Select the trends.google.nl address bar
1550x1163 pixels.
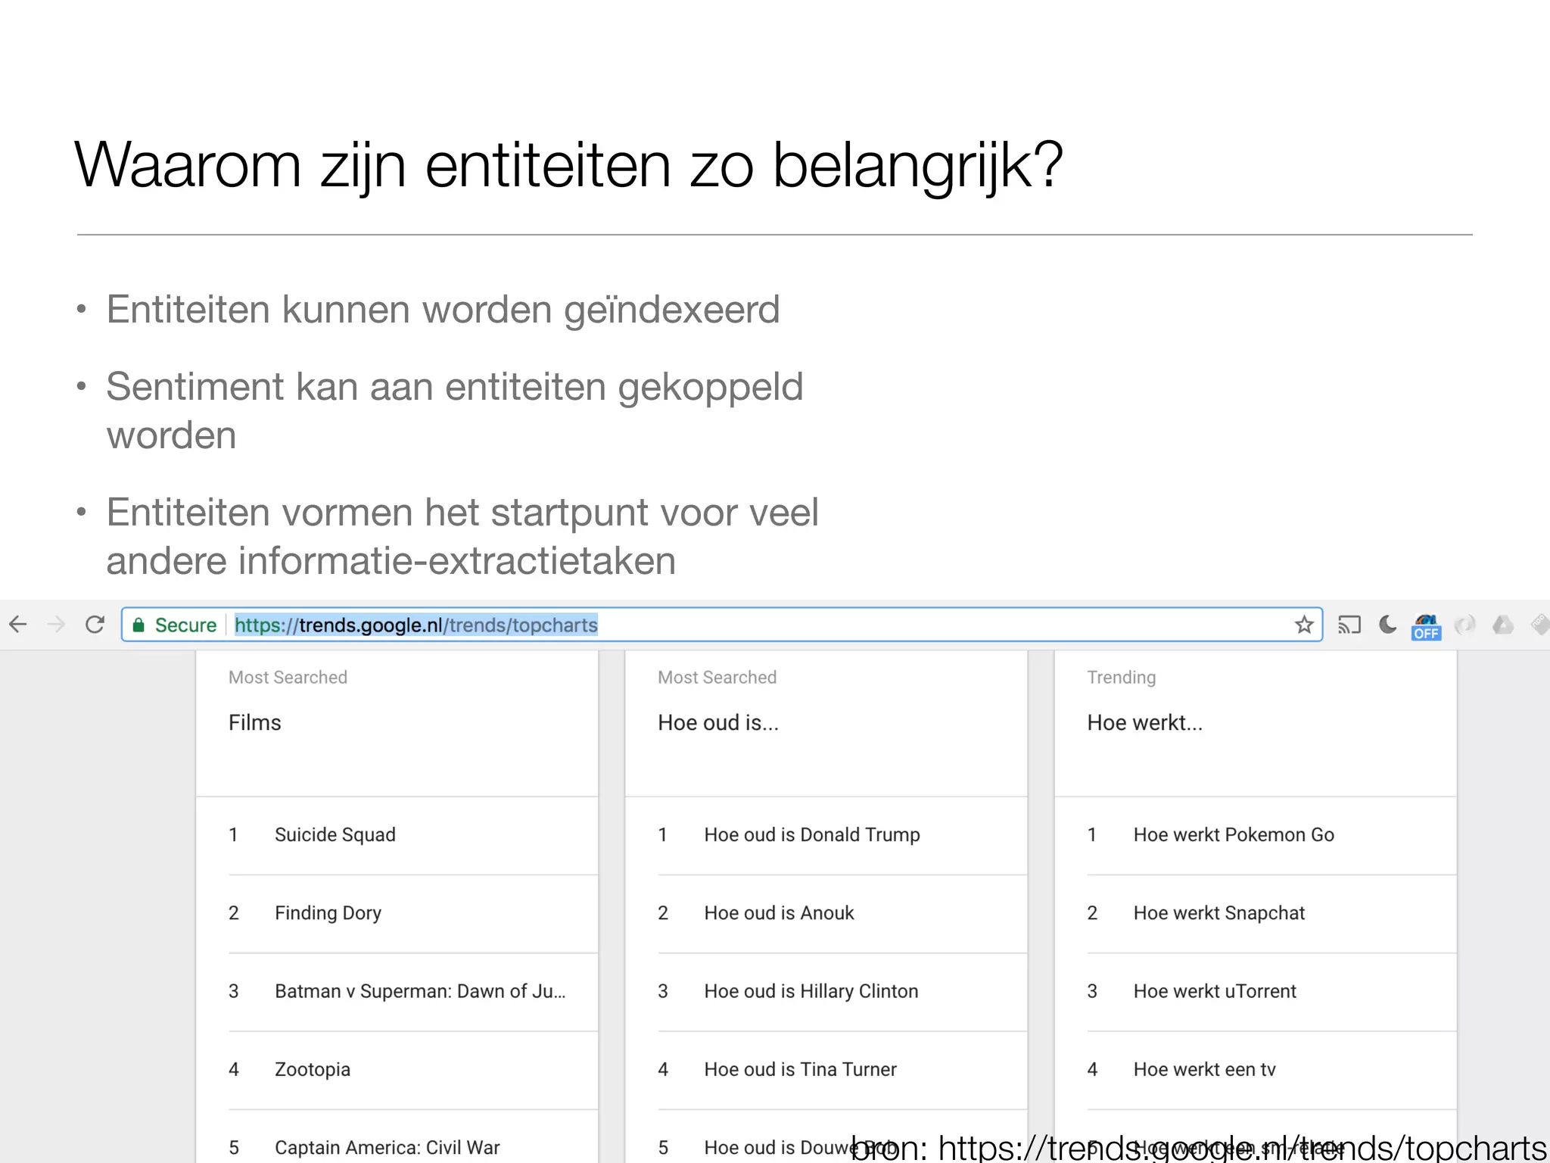(722, 625)
